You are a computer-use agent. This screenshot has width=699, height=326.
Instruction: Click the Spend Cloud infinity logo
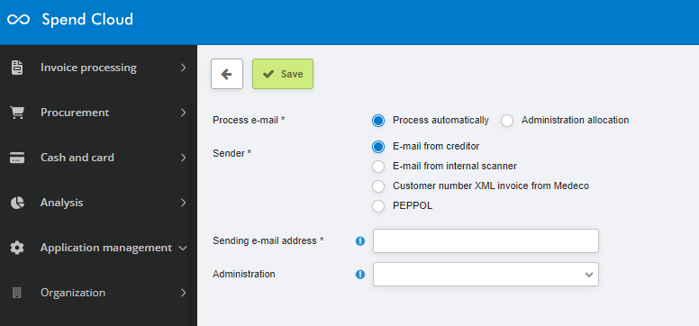coord(18,20)
